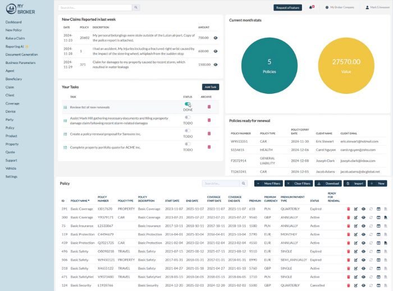This screenshot has width=393, height=291.
Task: Open the Mark S Jonsson user menu
Action: [376, 7]
